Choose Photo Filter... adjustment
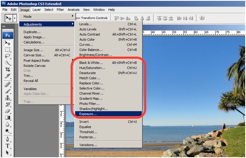Image resolution: width=246 pixels, height=158 pixels. tap(108, 104)
